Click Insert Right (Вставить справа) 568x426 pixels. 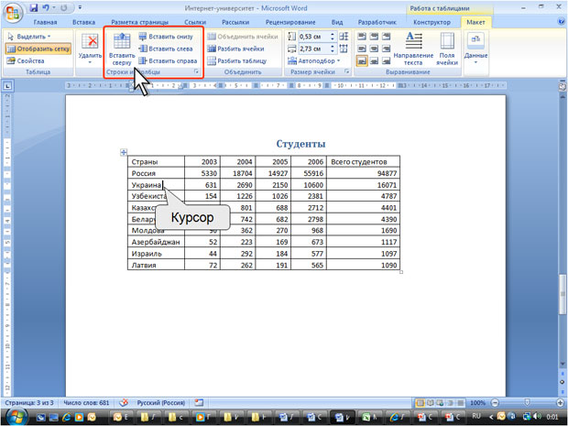coord(169,60)
